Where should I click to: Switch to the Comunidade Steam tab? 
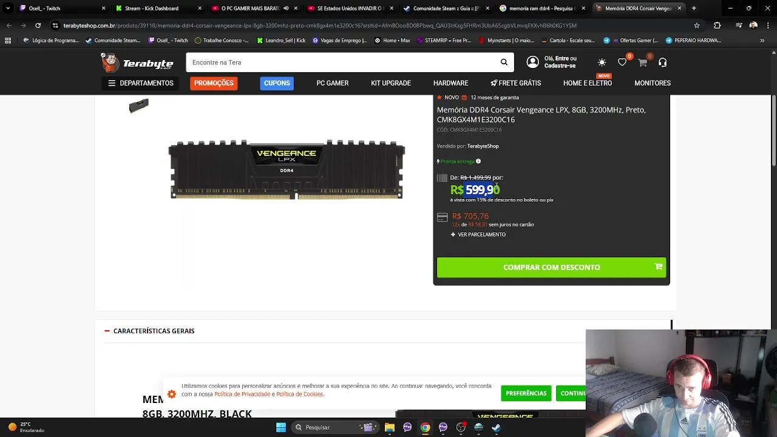click(x=445, y=8)
